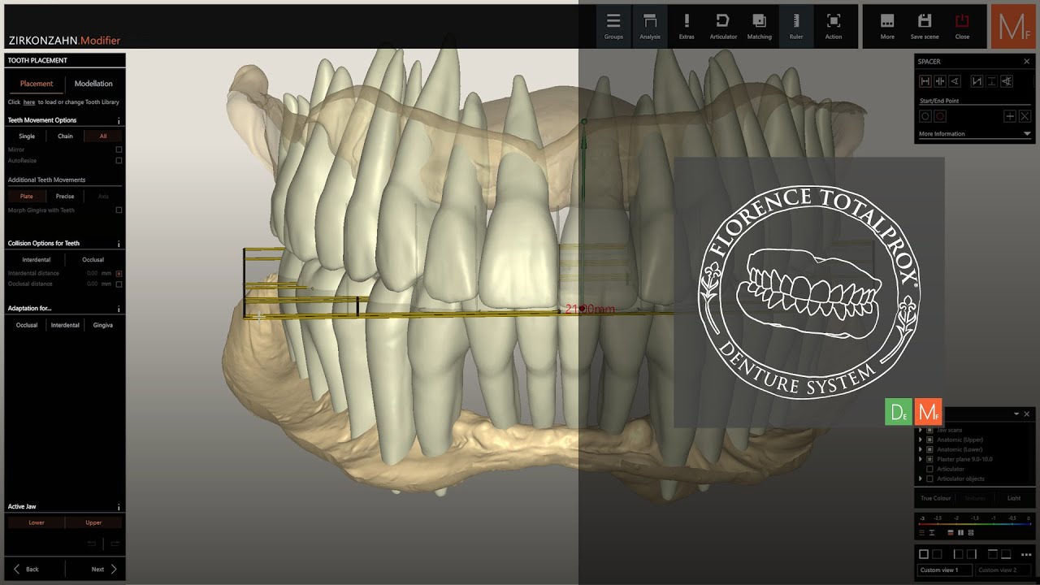Open the object panel dropdown arrow

click(x=1016, y=414)
